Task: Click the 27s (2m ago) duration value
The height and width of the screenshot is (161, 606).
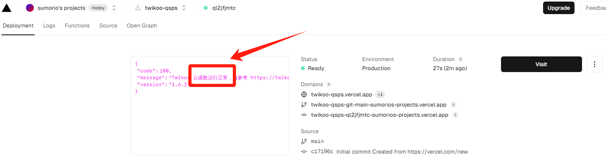Action: 450,68
